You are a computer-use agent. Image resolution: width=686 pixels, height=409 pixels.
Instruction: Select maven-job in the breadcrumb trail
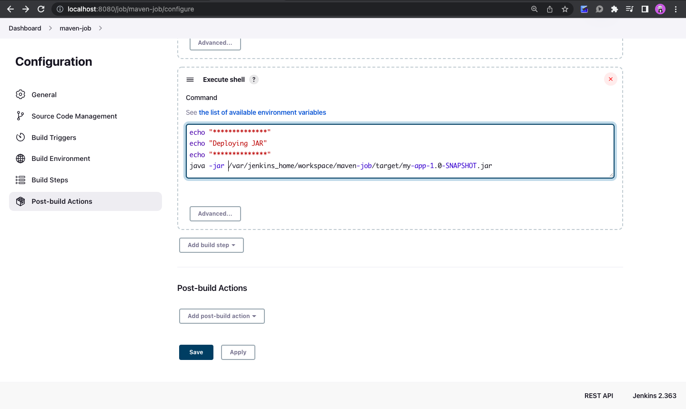pyautogui.click(x=75, y=28)
